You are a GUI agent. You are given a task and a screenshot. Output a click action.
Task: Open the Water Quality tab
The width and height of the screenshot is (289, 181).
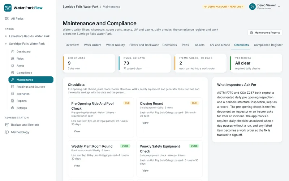(x=115, y=45)
